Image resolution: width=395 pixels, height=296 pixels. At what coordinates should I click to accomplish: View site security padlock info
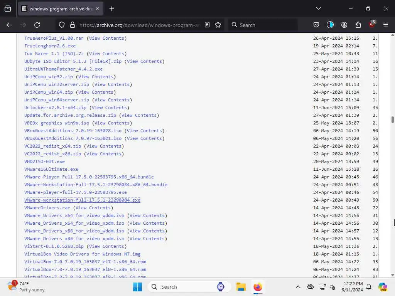click(73, 25)
